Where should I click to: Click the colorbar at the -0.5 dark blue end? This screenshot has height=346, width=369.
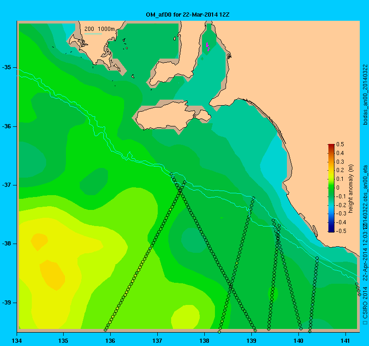pos(331,231)
